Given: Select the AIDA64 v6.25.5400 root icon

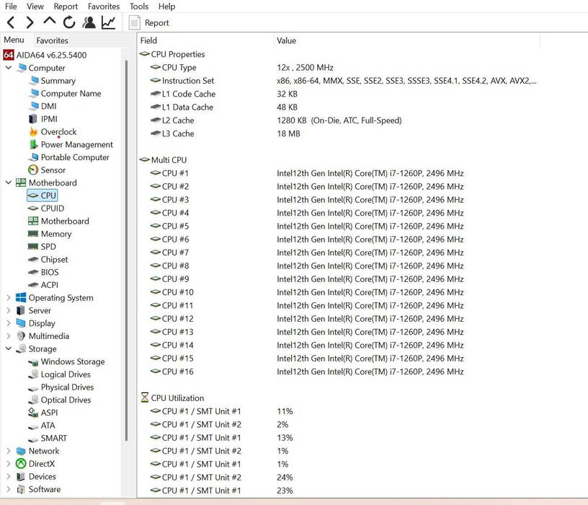Looking at the screenshot, I should point(9,55).
